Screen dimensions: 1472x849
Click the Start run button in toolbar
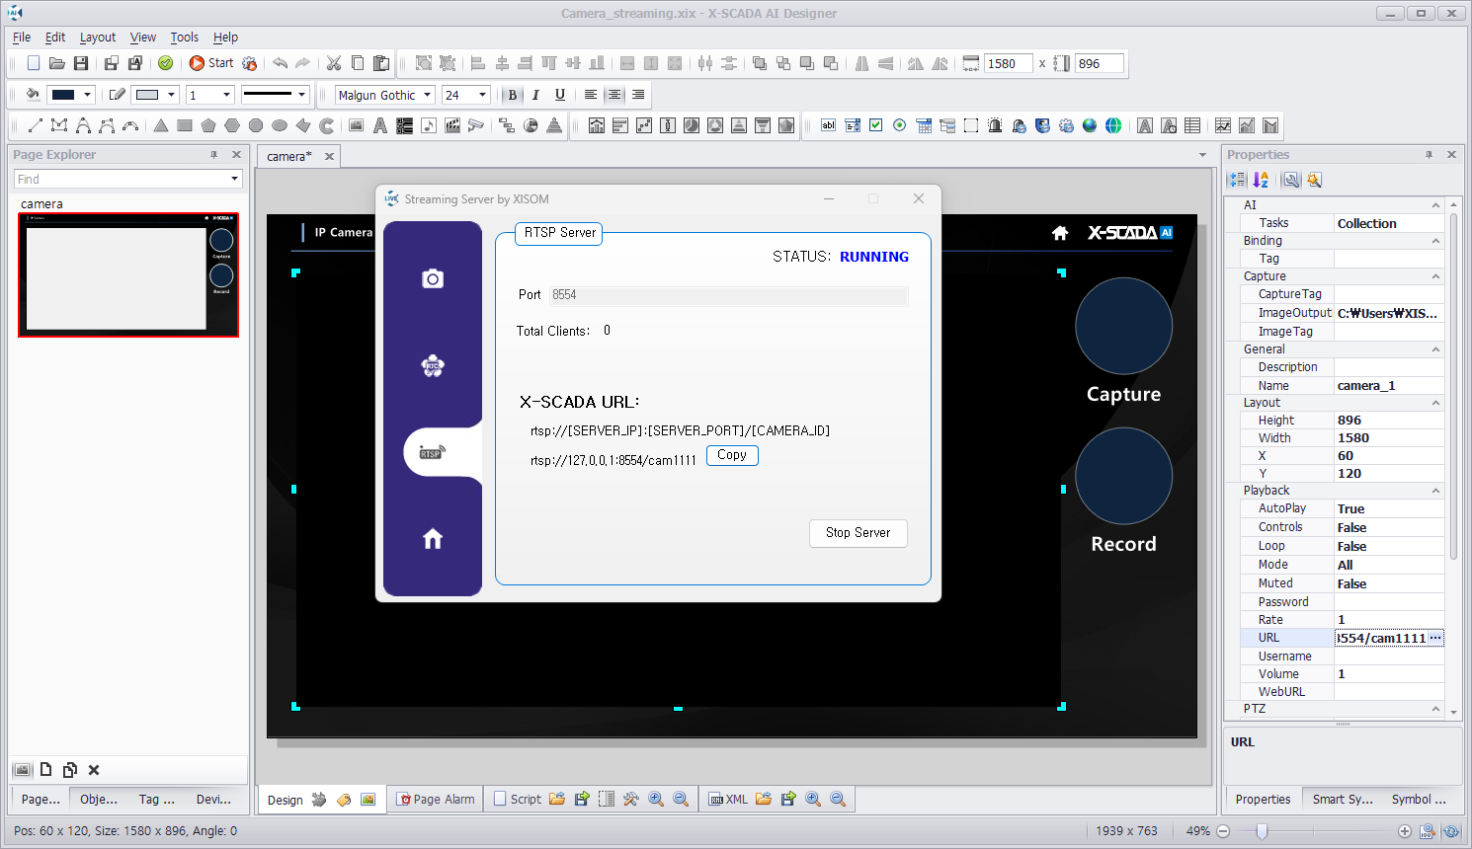click(x=211, y=63)
